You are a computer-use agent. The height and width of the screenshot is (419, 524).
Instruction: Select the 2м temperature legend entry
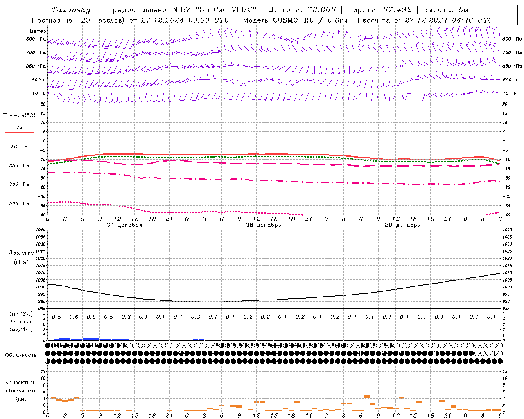pos(19,128)
